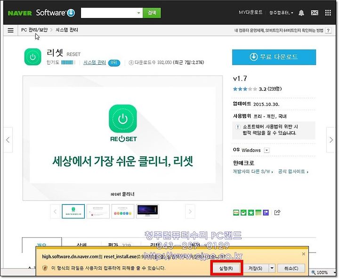Viewport: 339px width, 279px height.
Task: Go to 시스템 관리 breadcrumb
Action: click(67, 30)
